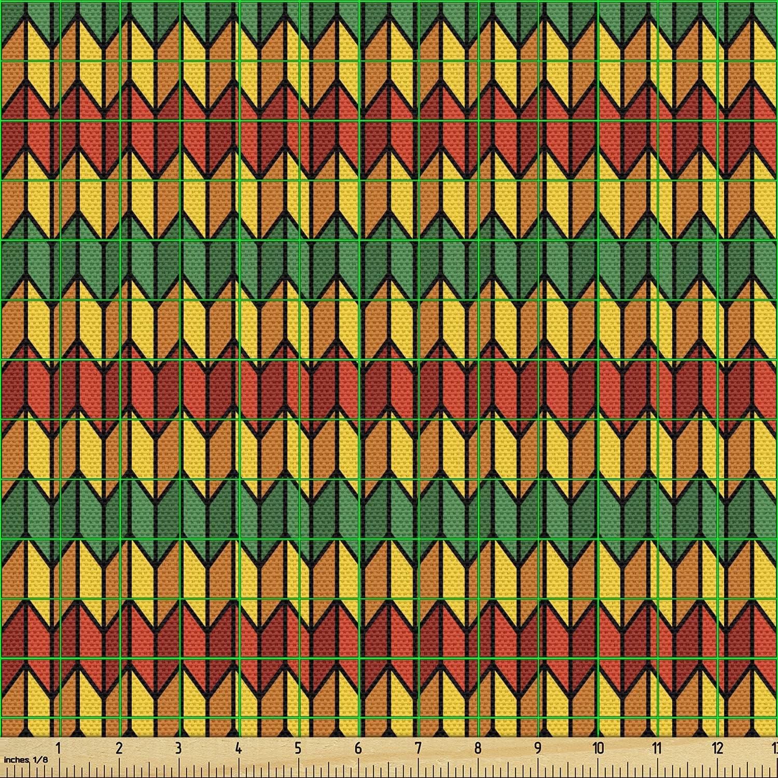Click the number 11 on the ruler

pyautogui.click(x=657, y=748)
